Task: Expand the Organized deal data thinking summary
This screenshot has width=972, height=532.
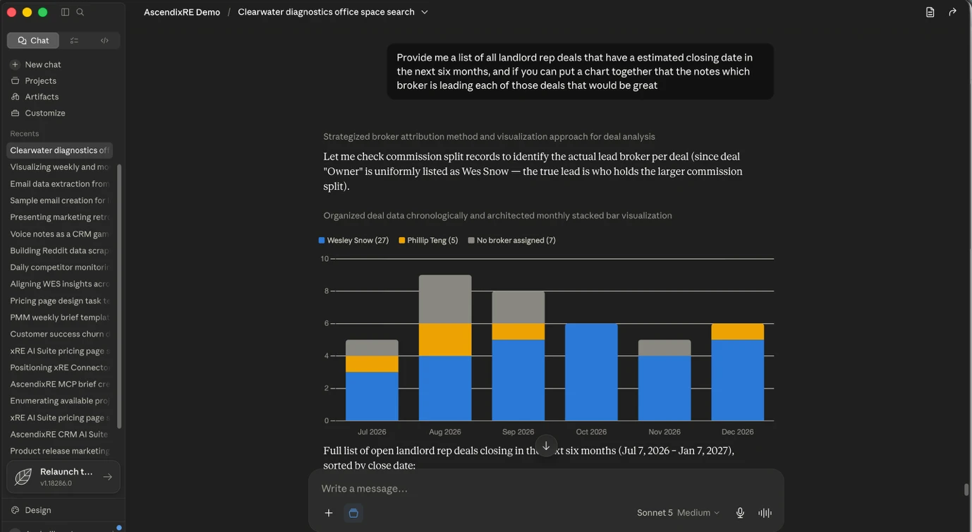Action: (x=497, y=215)
